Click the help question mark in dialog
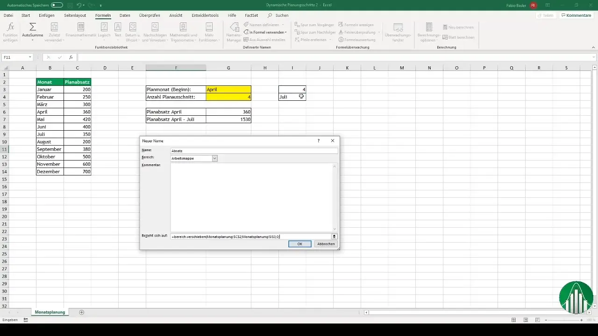The image size is (598, 336). point(319,140)
